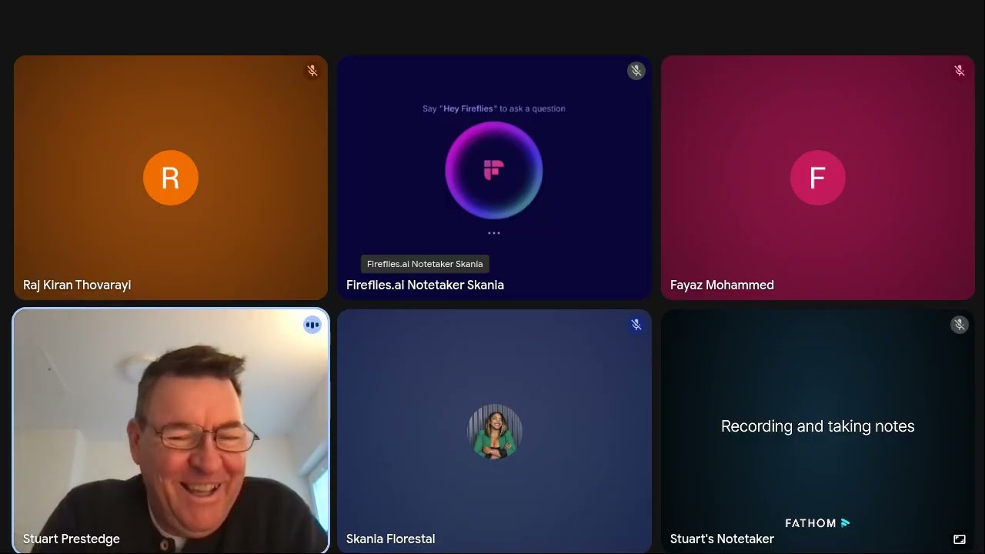Click the muted microphone icon on Raj Kiran Thovarayi's tile
Image resolution: width=985 pixels, height=554 pixels.
coord(312,71)
